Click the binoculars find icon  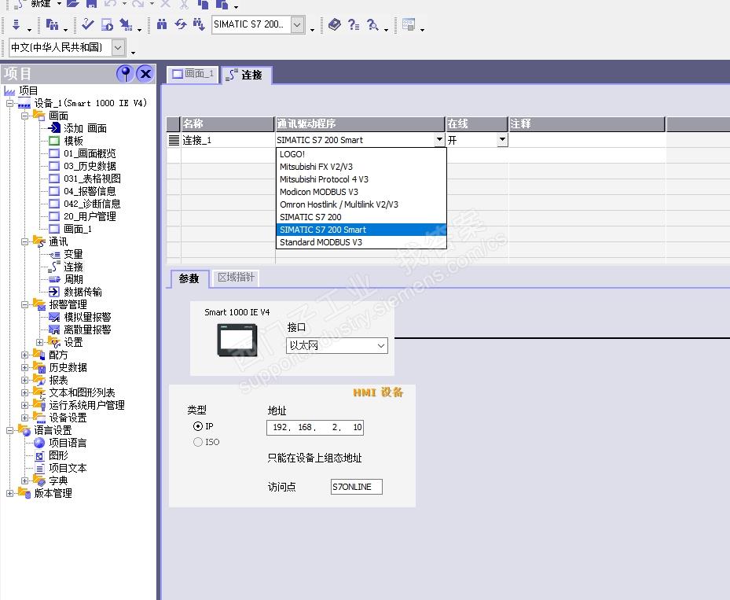(162, 24)
